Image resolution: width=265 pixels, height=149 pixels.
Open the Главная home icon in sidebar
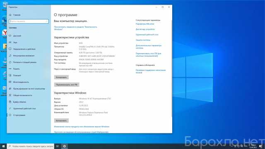point(10,15)
